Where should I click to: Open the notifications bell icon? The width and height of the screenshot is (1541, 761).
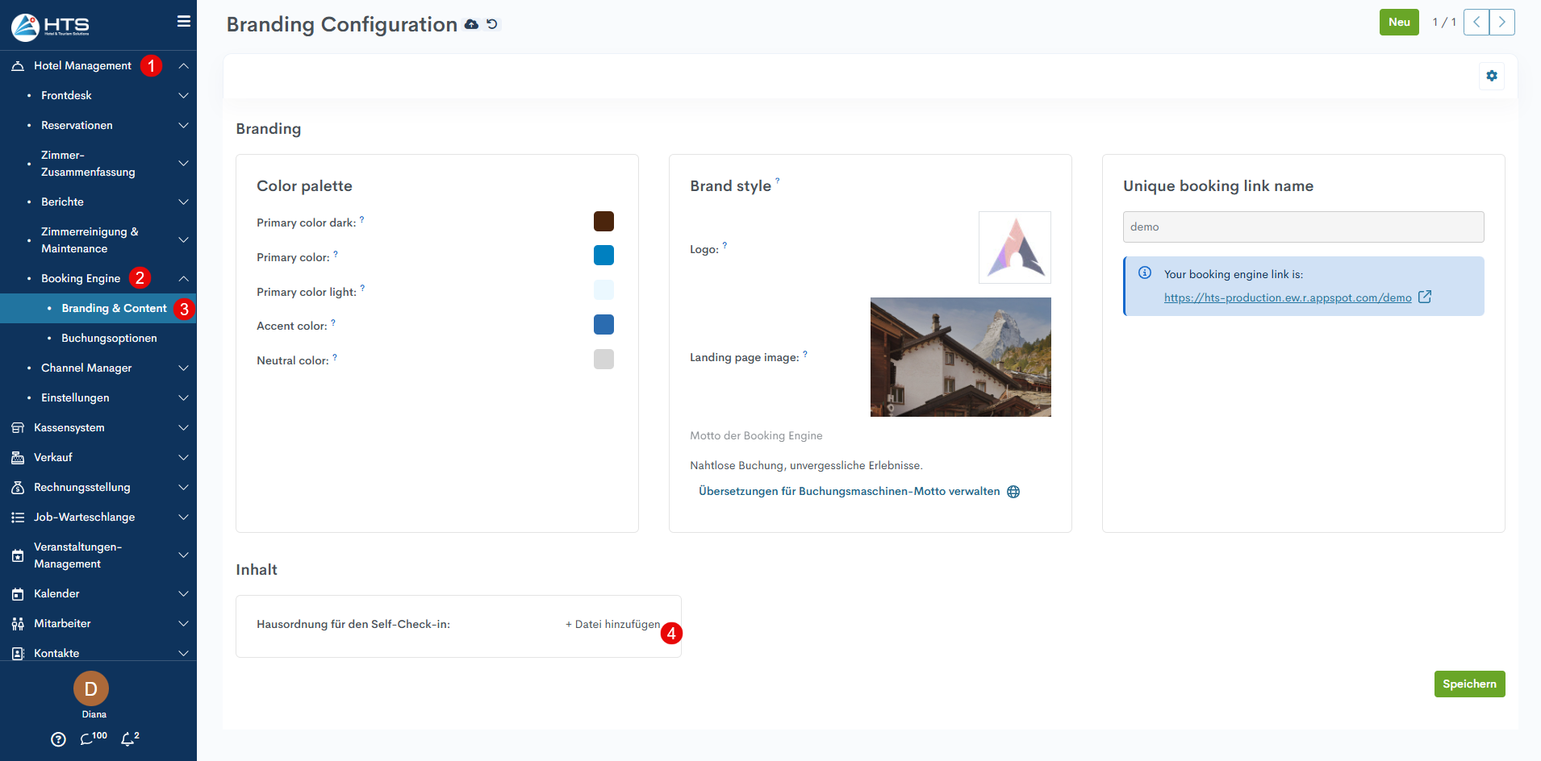tap(127, 738)
